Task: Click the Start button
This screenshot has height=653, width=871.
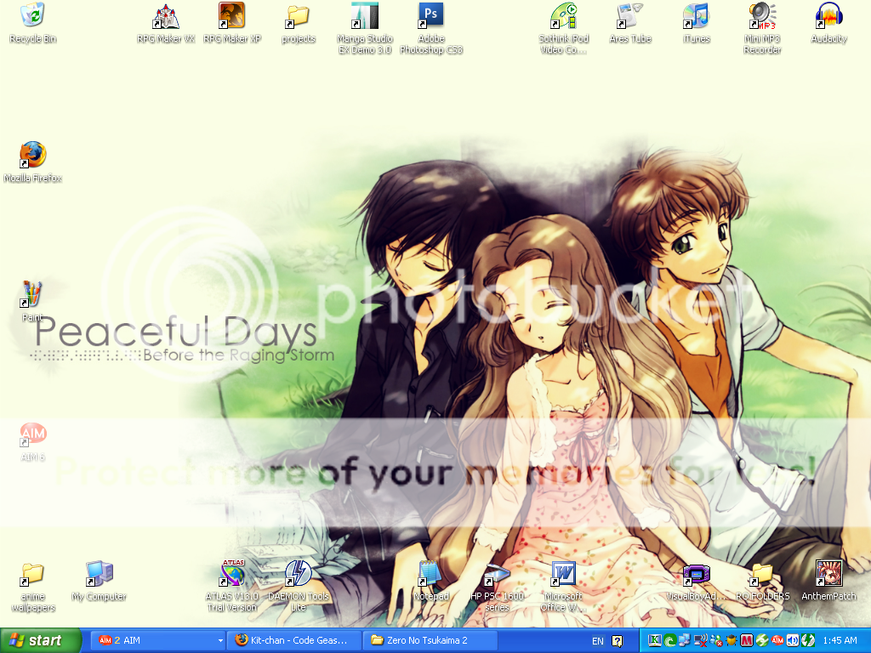Action: pos(41,640)
